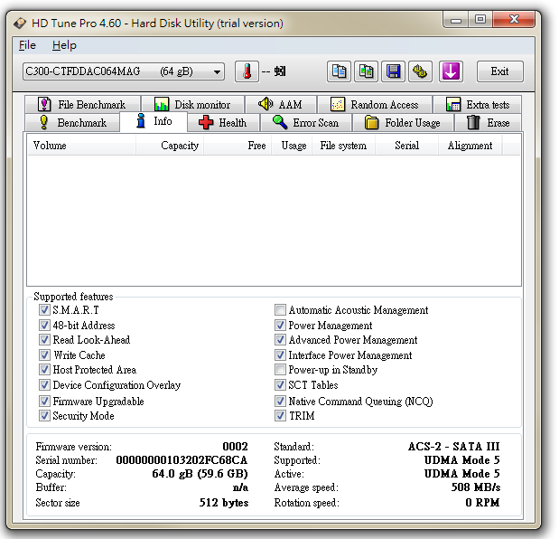Toggle the SCT Tables checkbox

click(x=280, y=384)
